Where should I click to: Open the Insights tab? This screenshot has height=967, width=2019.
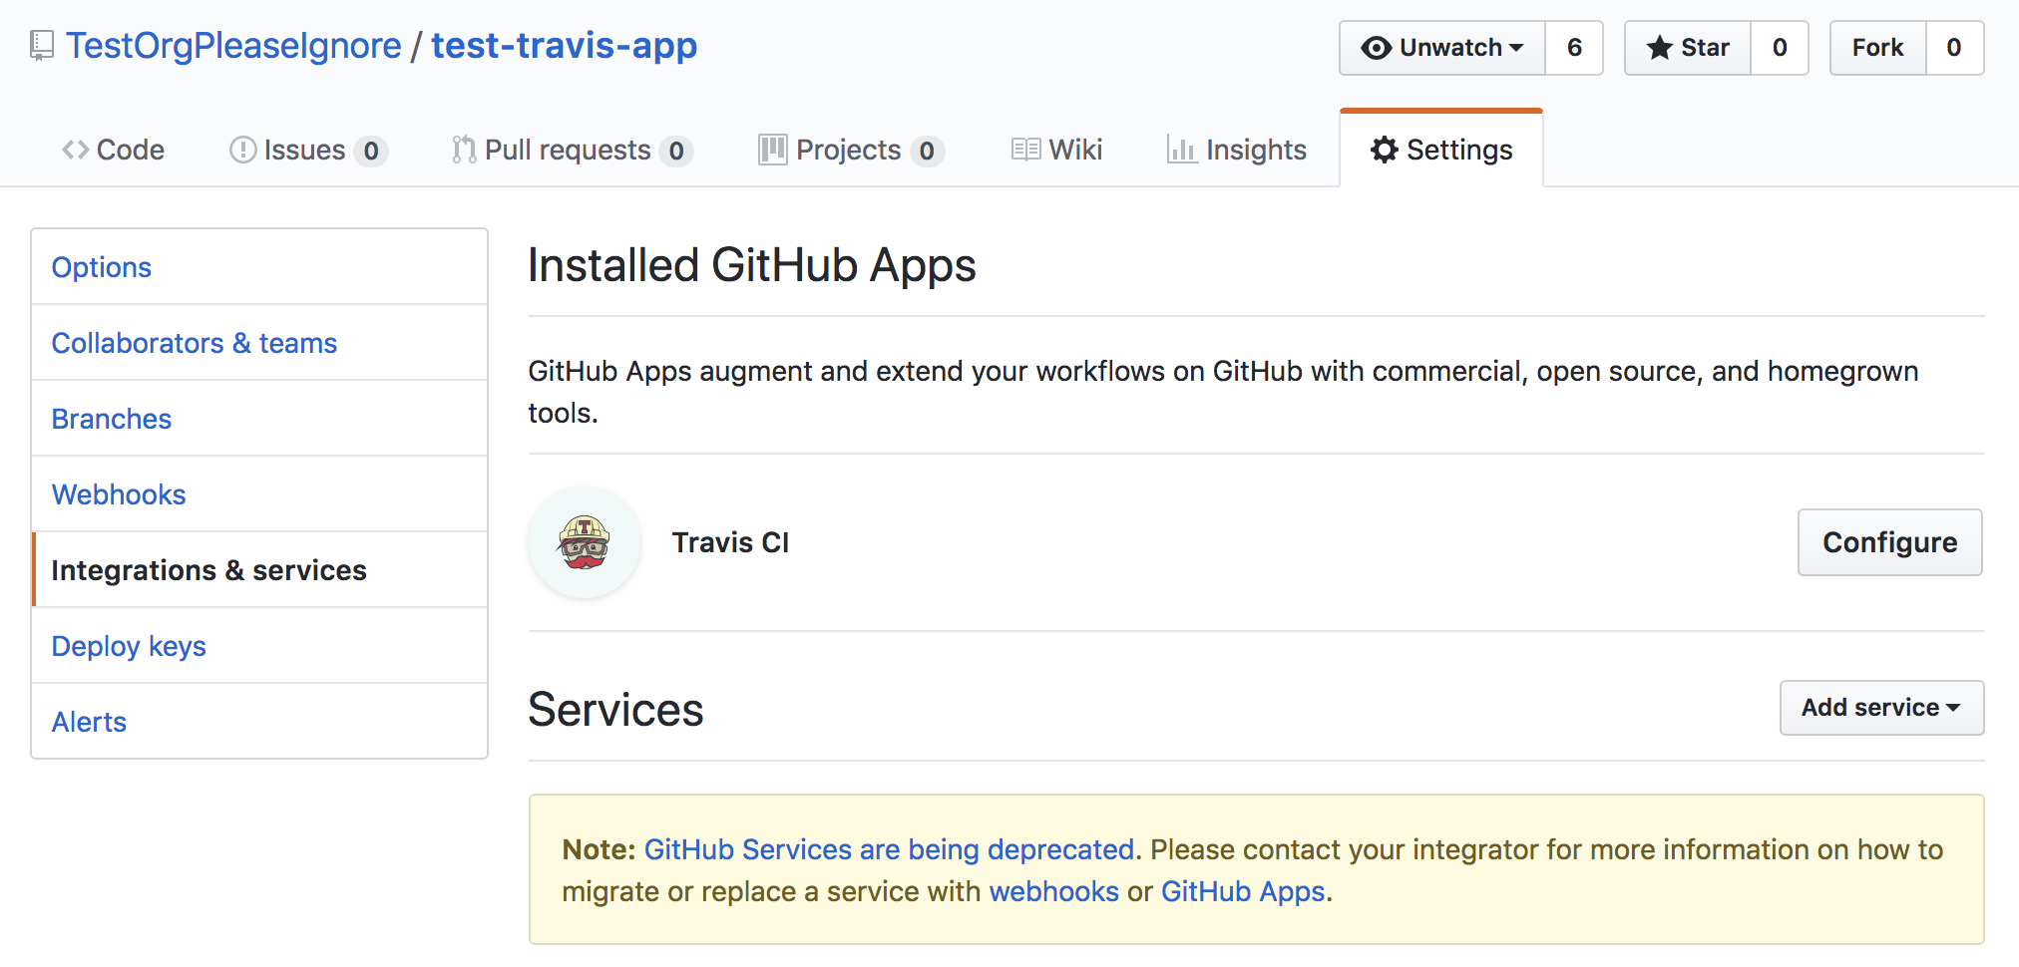1236,150
